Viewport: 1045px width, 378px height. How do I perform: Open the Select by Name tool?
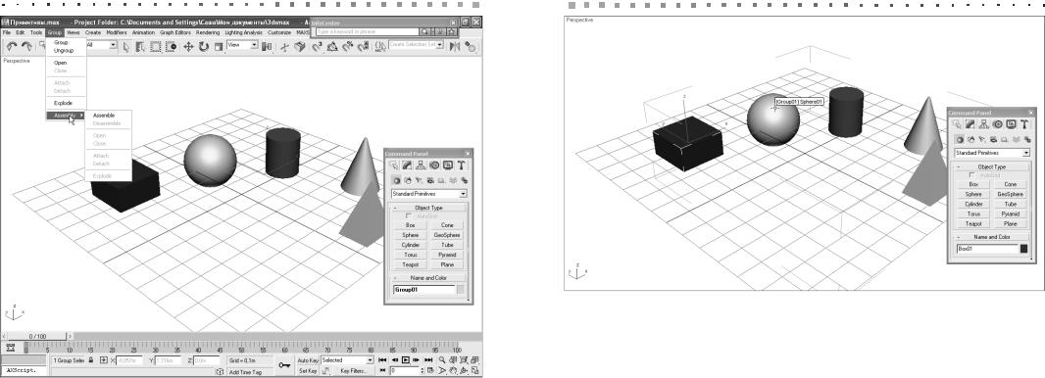tap(140, 47)
